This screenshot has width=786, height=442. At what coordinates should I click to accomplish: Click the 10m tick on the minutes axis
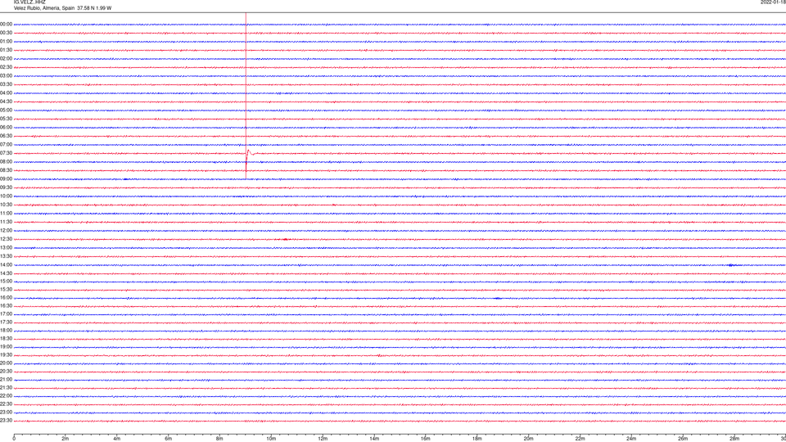click(271, 439)
